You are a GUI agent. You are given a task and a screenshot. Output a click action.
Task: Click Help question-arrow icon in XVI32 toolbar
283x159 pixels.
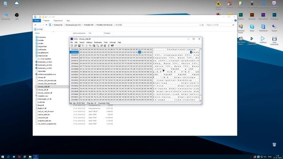[x=112, y=45]
